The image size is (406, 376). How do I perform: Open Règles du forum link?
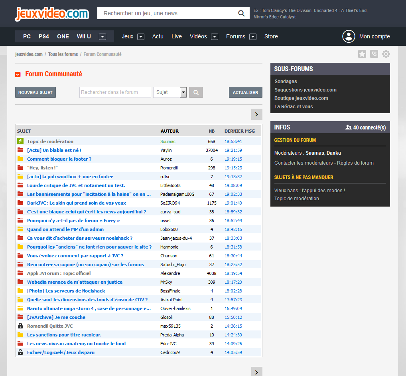(x=355, y=163)
